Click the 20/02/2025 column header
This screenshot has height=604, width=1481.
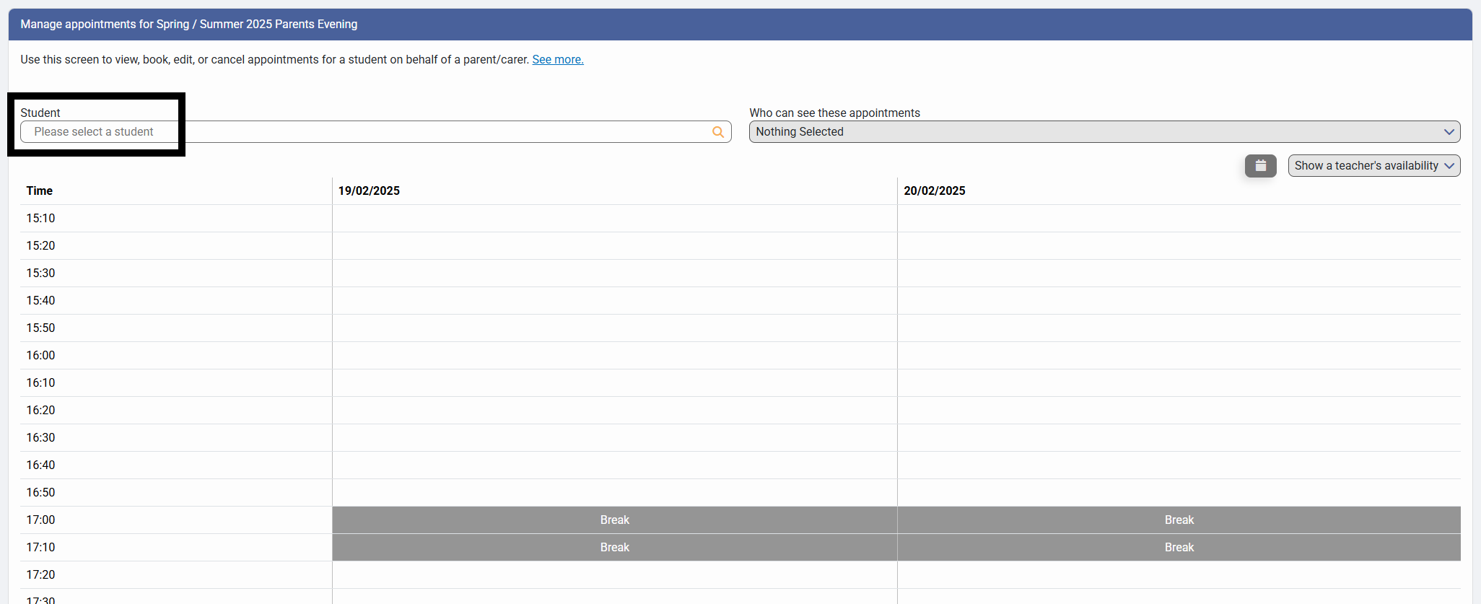[934, 191]
